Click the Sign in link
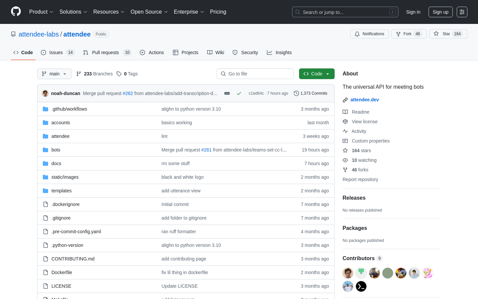Viewport: 478px width, 299px height. (413, 12)
